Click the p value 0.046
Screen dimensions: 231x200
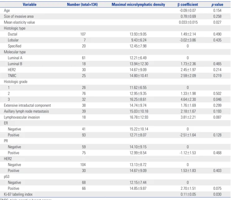pyautogui.click(x=217, y=99)
